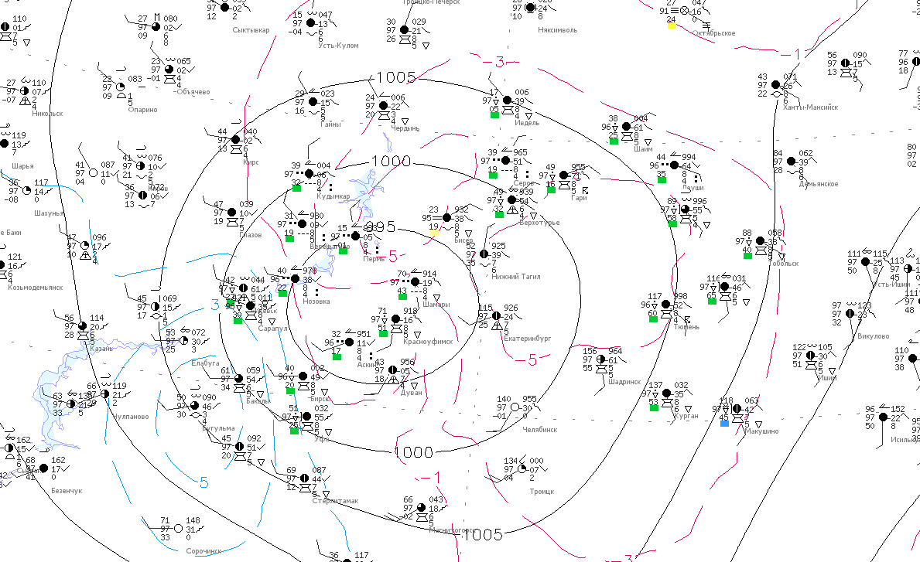Select the Бугульма label
This screenshot has width=920, height=562.
[218, 429]
